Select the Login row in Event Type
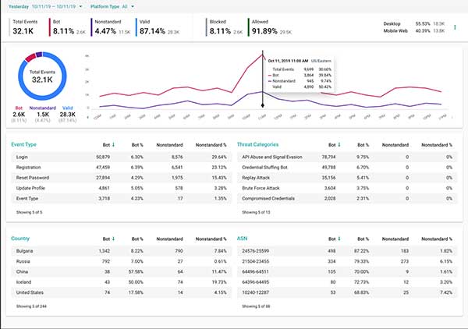Viewport: 468px width, 329px height. [117, 156]
